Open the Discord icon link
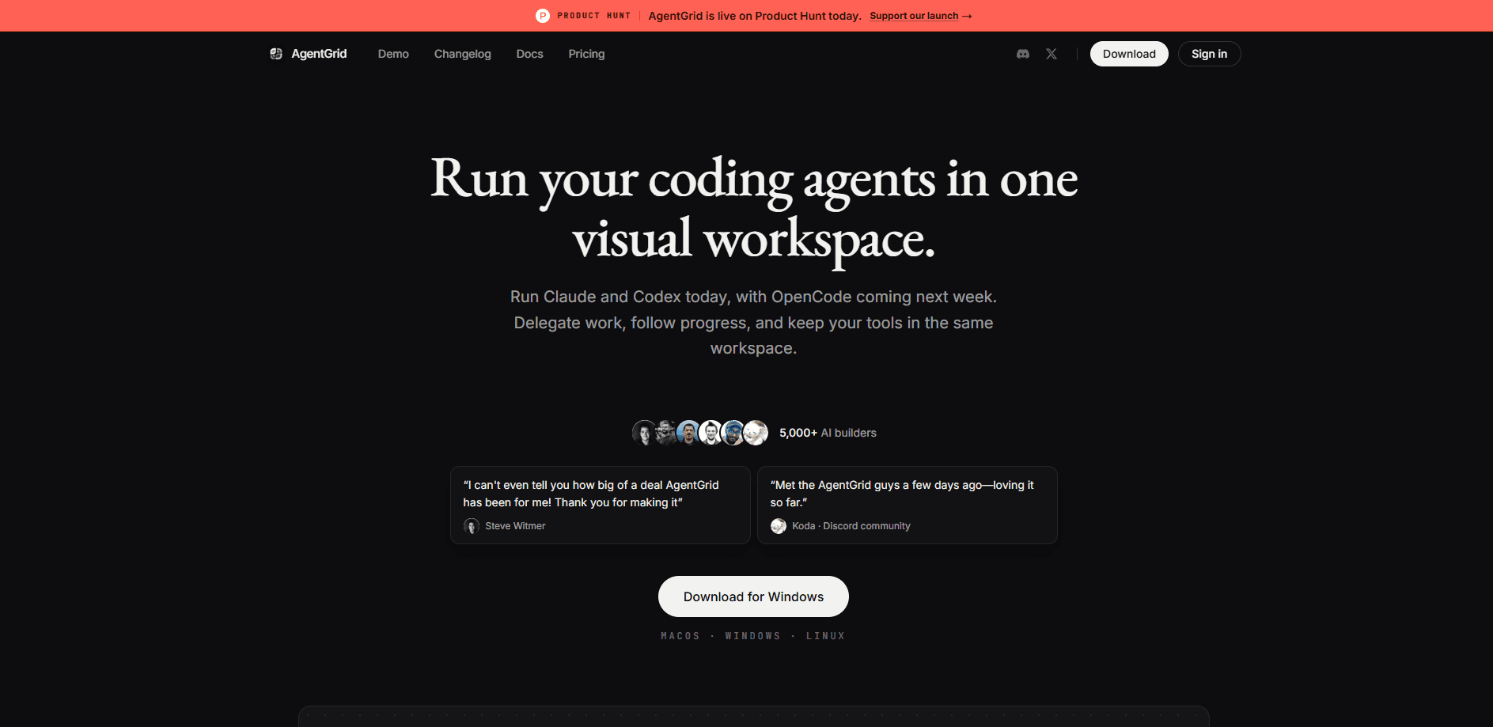The height and width of the screenshot is (727, 1493). click(1023, 54)
